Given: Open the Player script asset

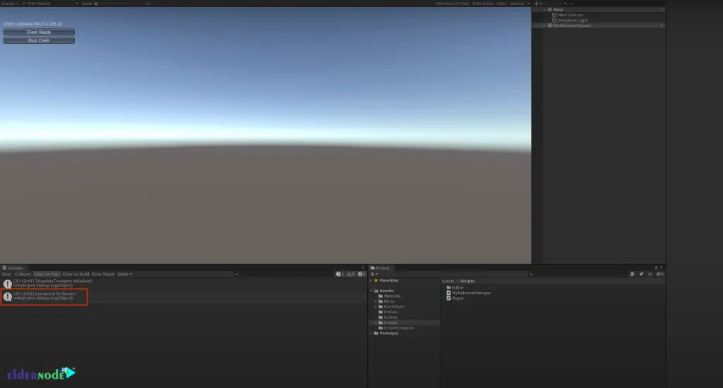Looking at the screenshot, I should pos(458,298).
